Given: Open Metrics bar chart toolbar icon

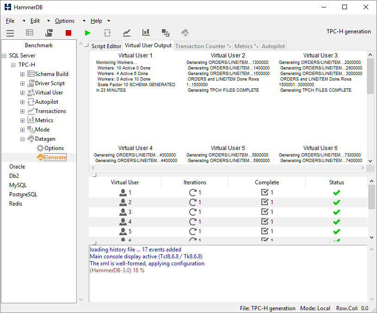Looking at the screenshot, I should point(146,32).
